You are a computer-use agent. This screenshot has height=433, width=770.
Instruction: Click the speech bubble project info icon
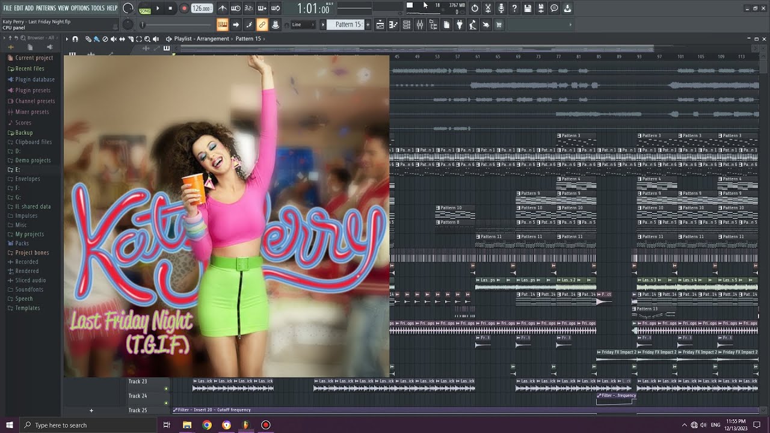[554, 8]
